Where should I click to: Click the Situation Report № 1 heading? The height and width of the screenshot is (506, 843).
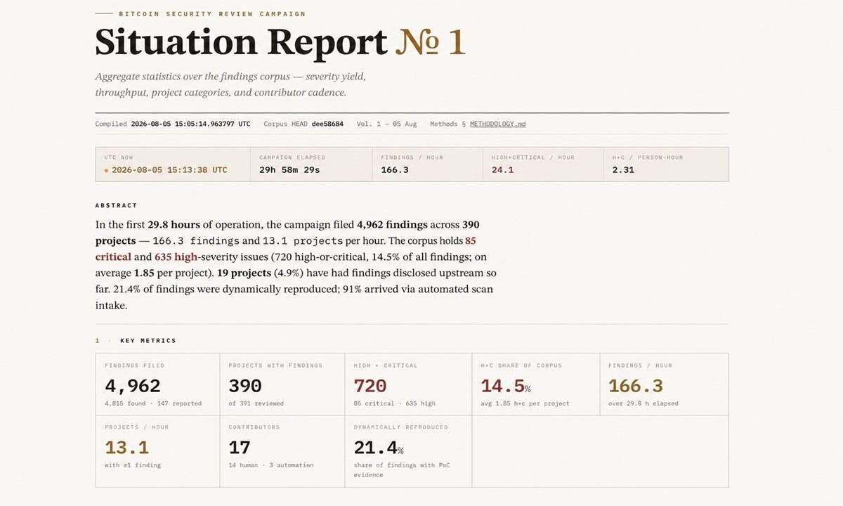point(280,42)
